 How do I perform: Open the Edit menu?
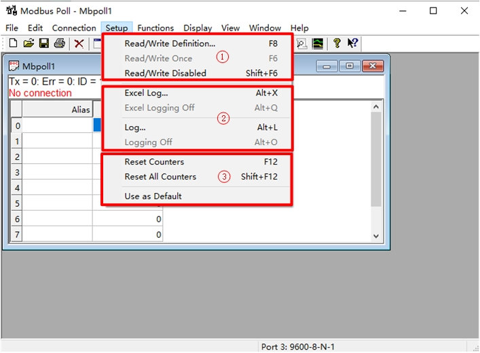[x=35, y=28]
